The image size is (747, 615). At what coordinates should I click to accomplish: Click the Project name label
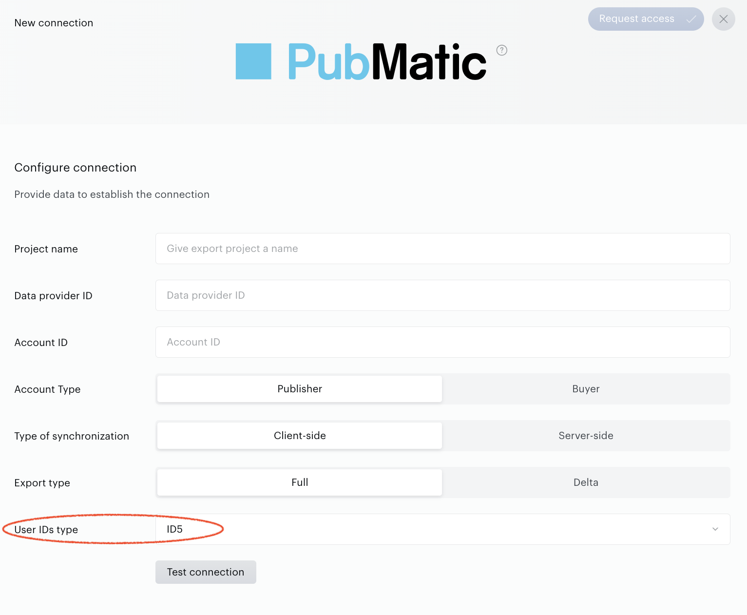(46, 249)
